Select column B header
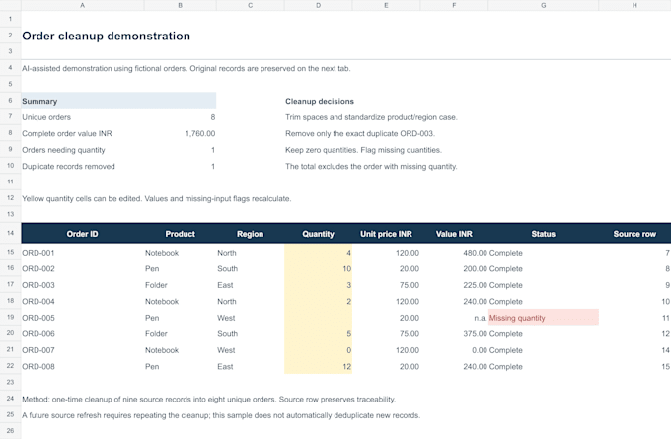This screenshot has width=671, height=439. coord(181,5)
